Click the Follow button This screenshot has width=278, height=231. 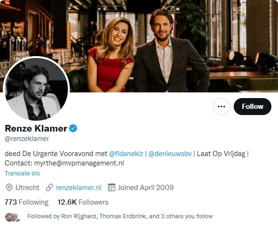click(252, 107)
